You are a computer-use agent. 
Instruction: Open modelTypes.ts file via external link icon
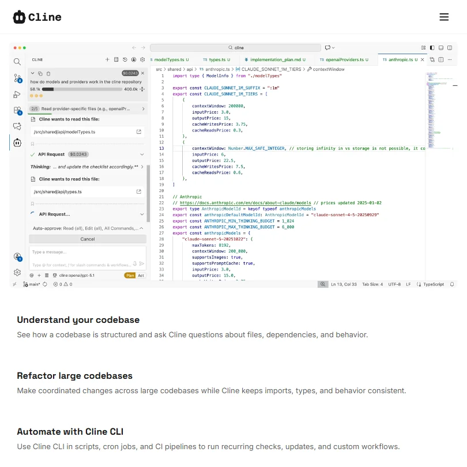point(139,131)
